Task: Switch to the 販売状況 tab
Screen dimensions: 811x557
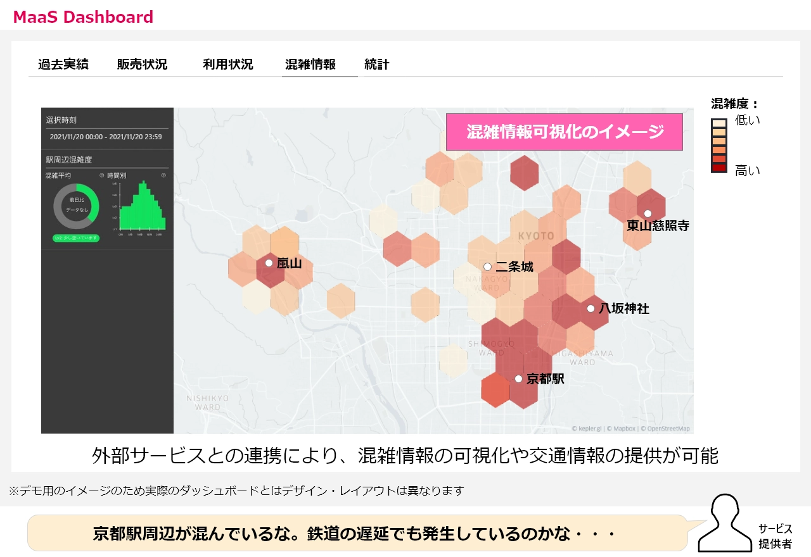Action: tap(142, 65)
